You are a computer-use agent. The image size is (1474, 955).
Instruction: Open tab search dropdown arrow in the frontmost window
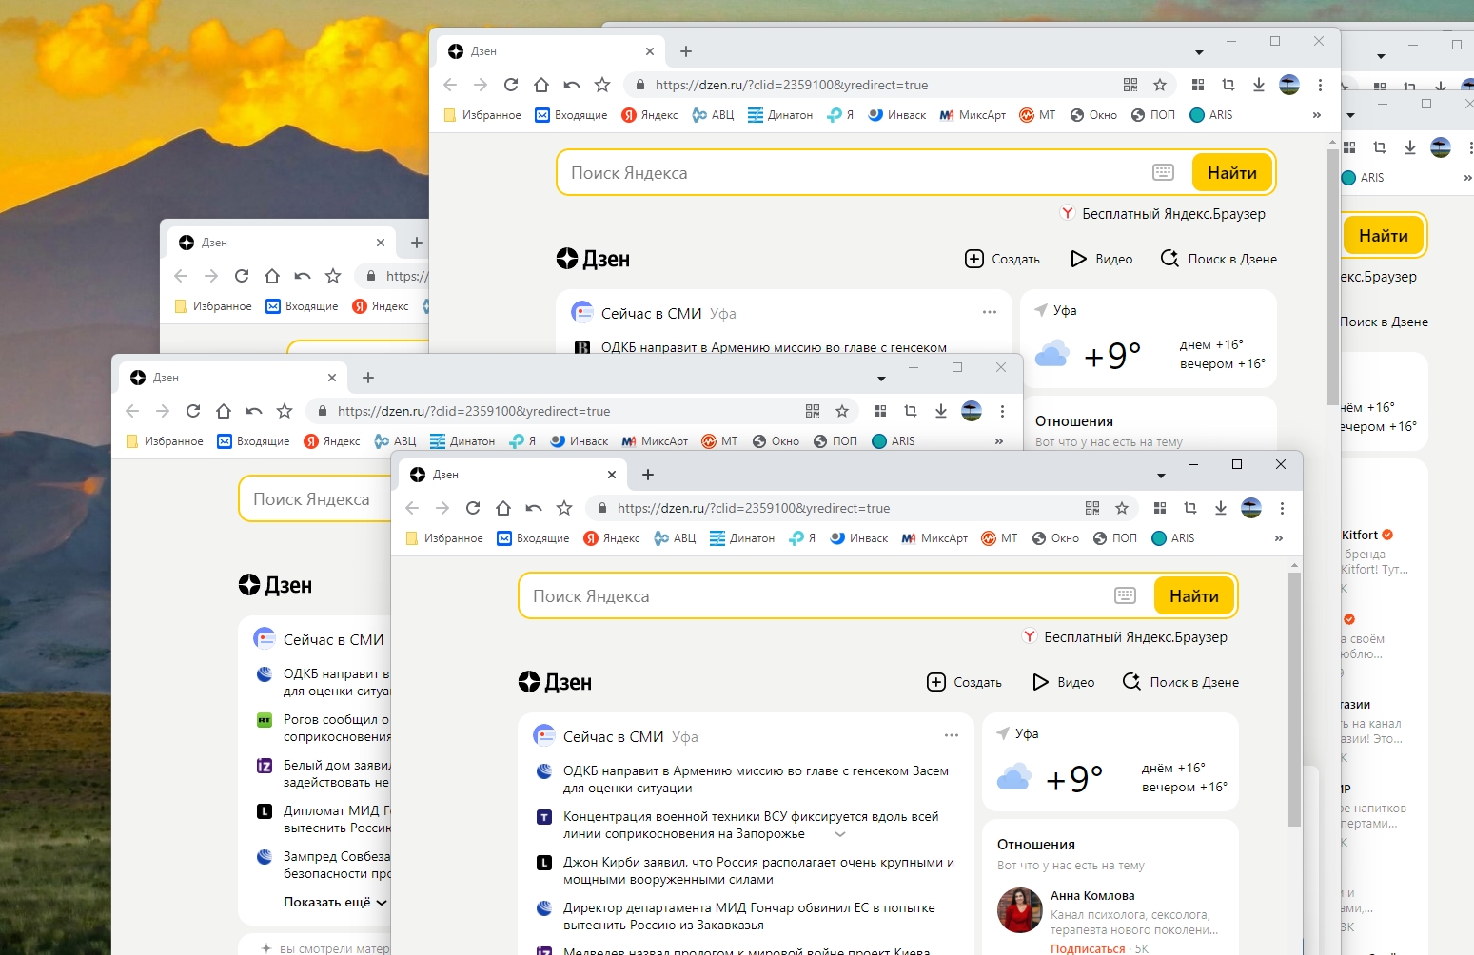pos(1161,476)
